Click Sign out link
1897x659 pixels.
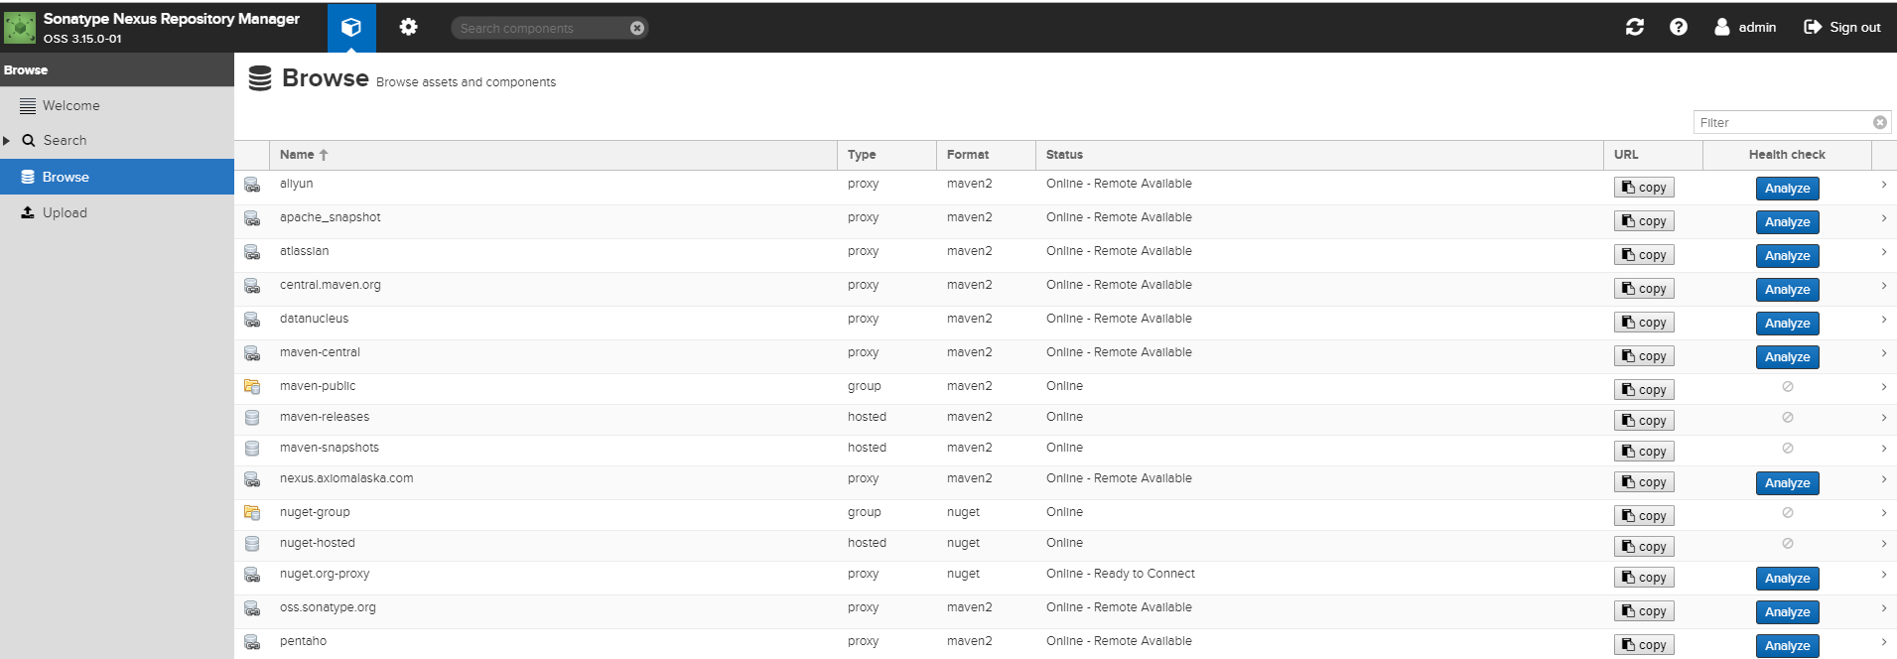pos(1842,28)
